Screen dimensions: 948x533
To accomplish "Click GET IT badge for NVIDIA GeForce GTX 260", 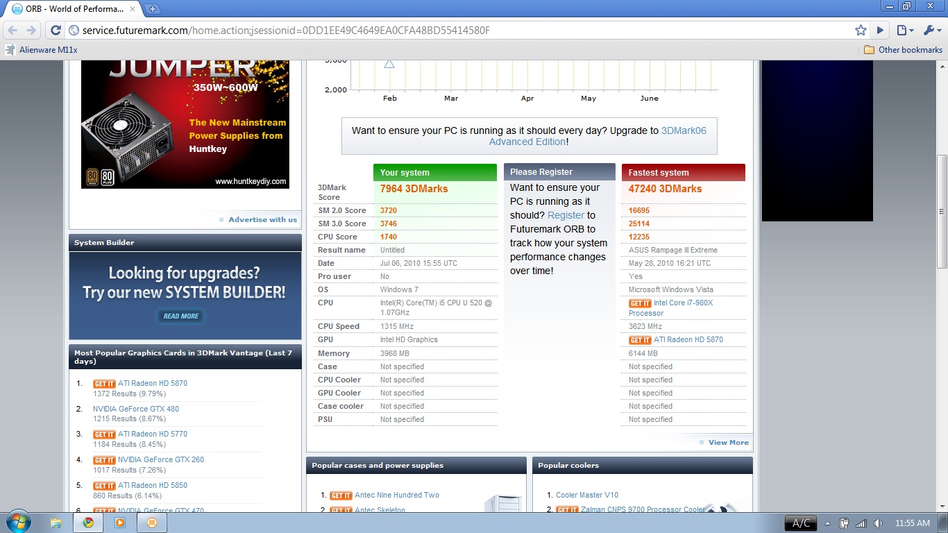I will [104, 460].
